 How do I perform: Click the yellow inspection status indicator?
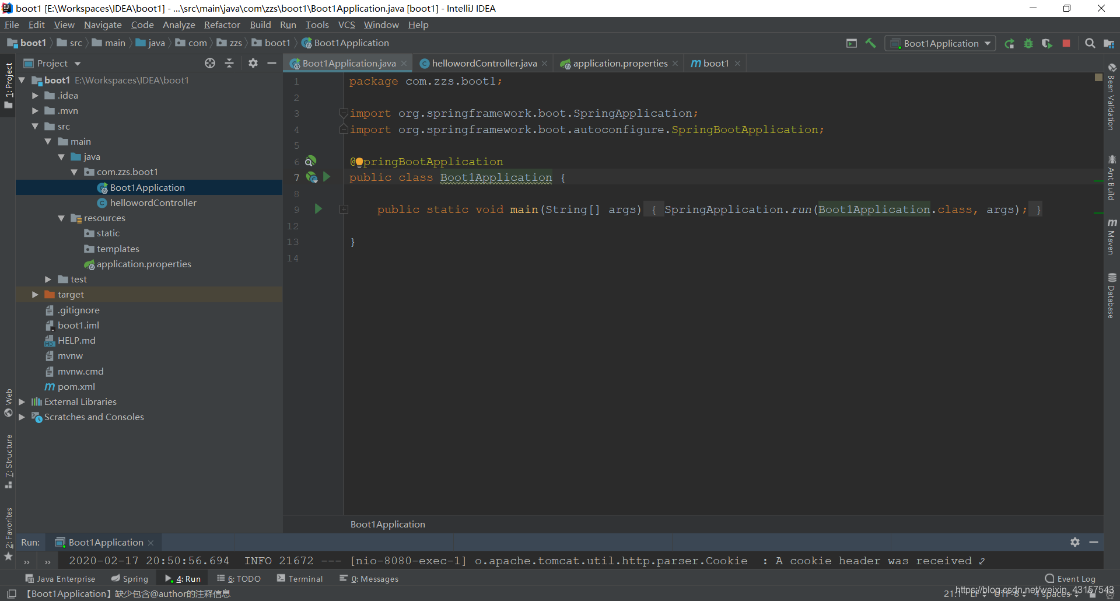1098,77
